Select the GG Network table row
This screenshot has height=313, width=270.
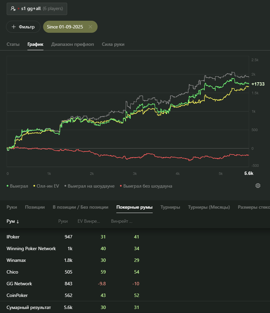coord(20,283)
